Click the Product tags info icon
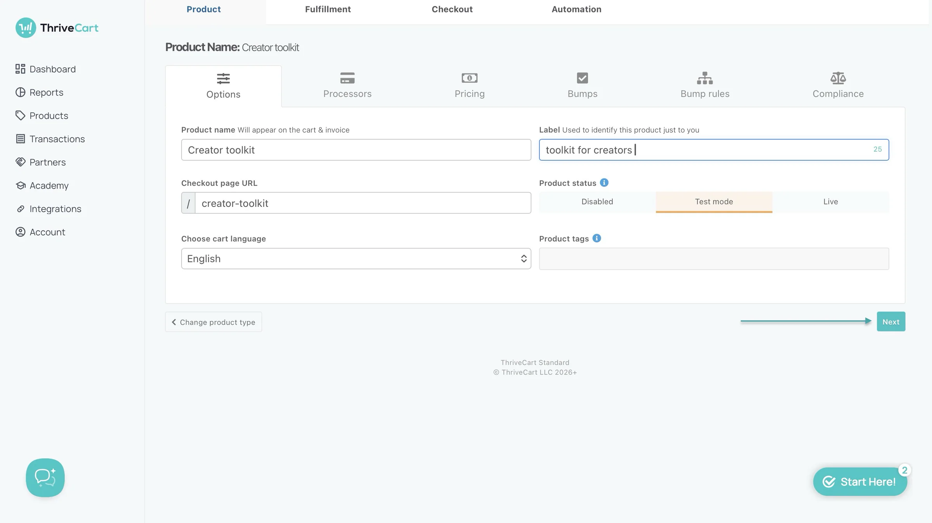This screenshot has width=932, height=523. (597, 238)
